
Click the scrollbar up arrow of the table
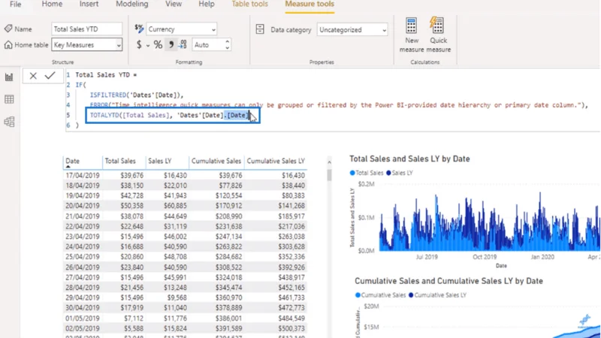tap(329, 162)
